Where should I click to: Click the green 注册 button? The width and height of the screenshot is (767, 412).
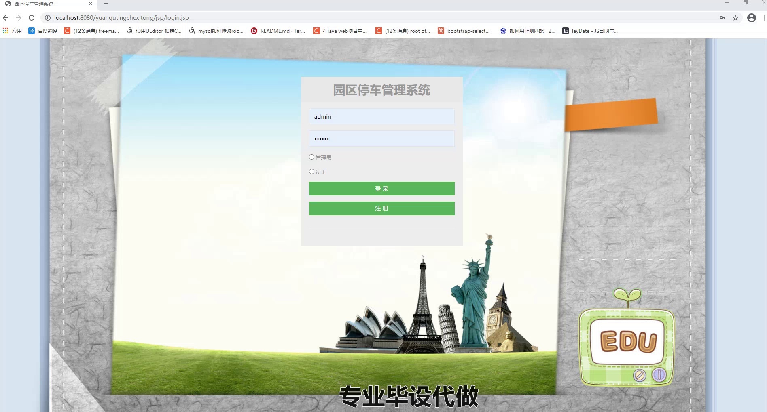(x=382, y=208)
